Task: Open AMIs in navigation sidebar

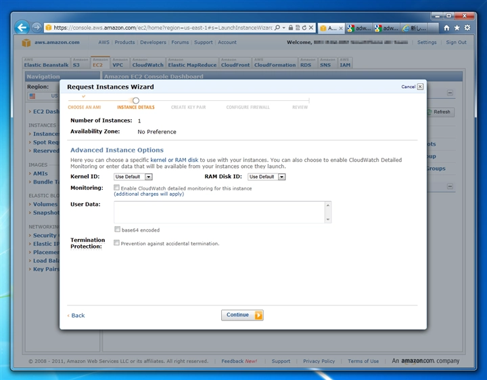Action: pos(41,173)
